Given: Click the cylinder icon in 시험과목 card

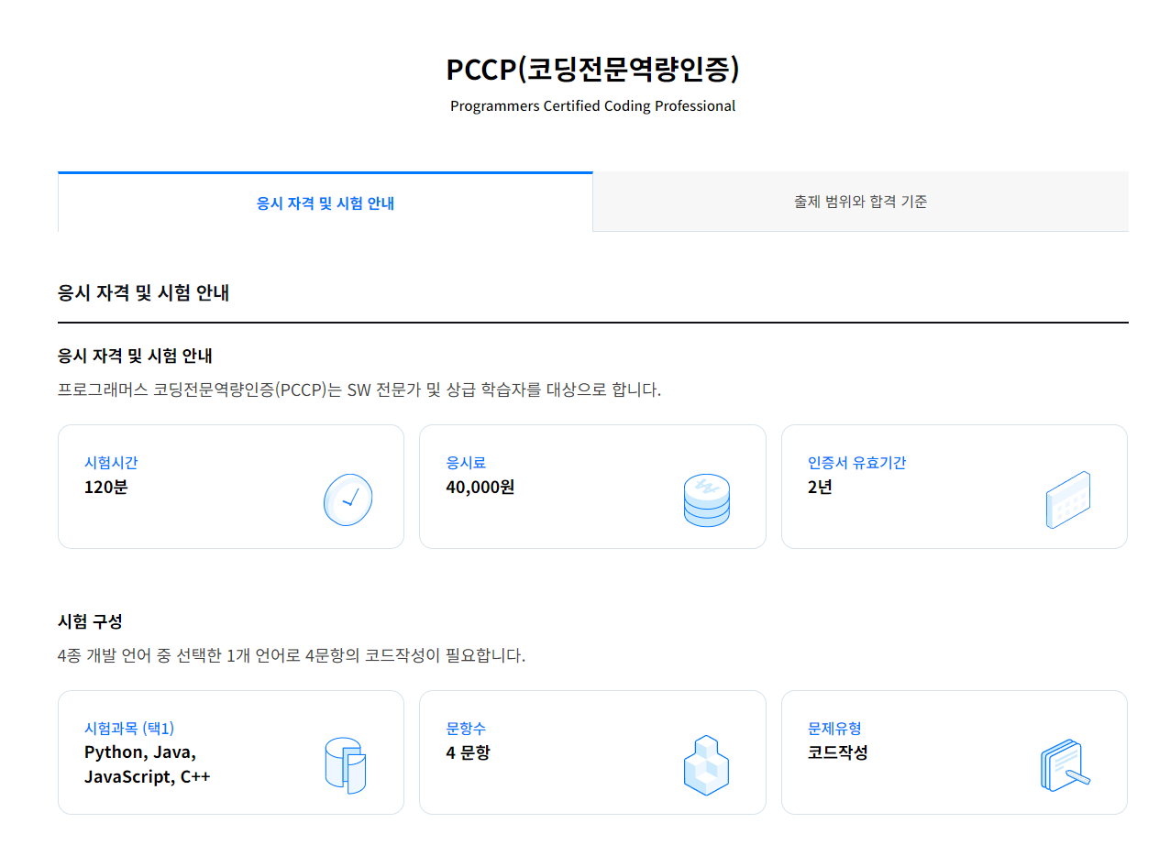Looking at the screenshot, I should tap(346, 765).
